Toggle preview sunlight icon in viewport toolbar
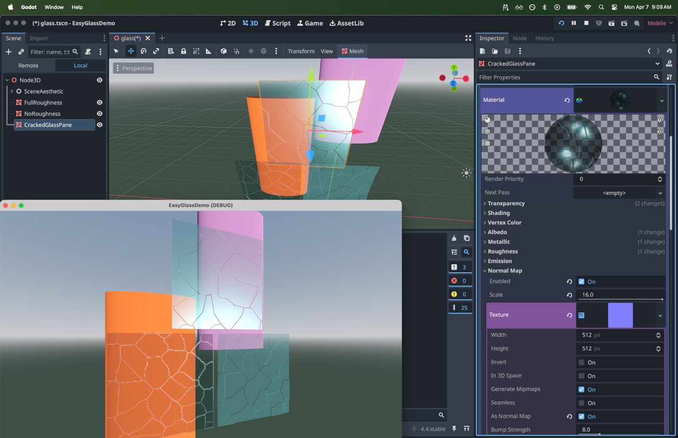 click(x=251, y=51)
